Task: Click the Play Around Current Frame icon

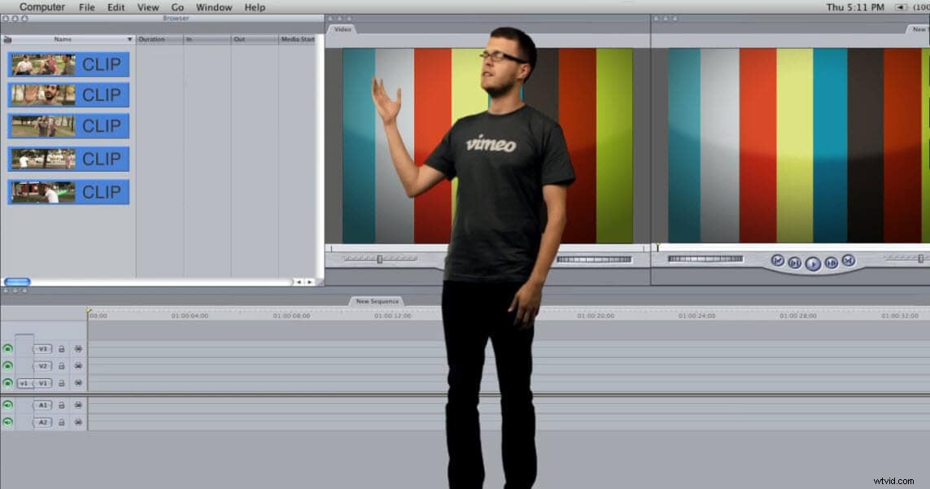Action: point(831,262)
